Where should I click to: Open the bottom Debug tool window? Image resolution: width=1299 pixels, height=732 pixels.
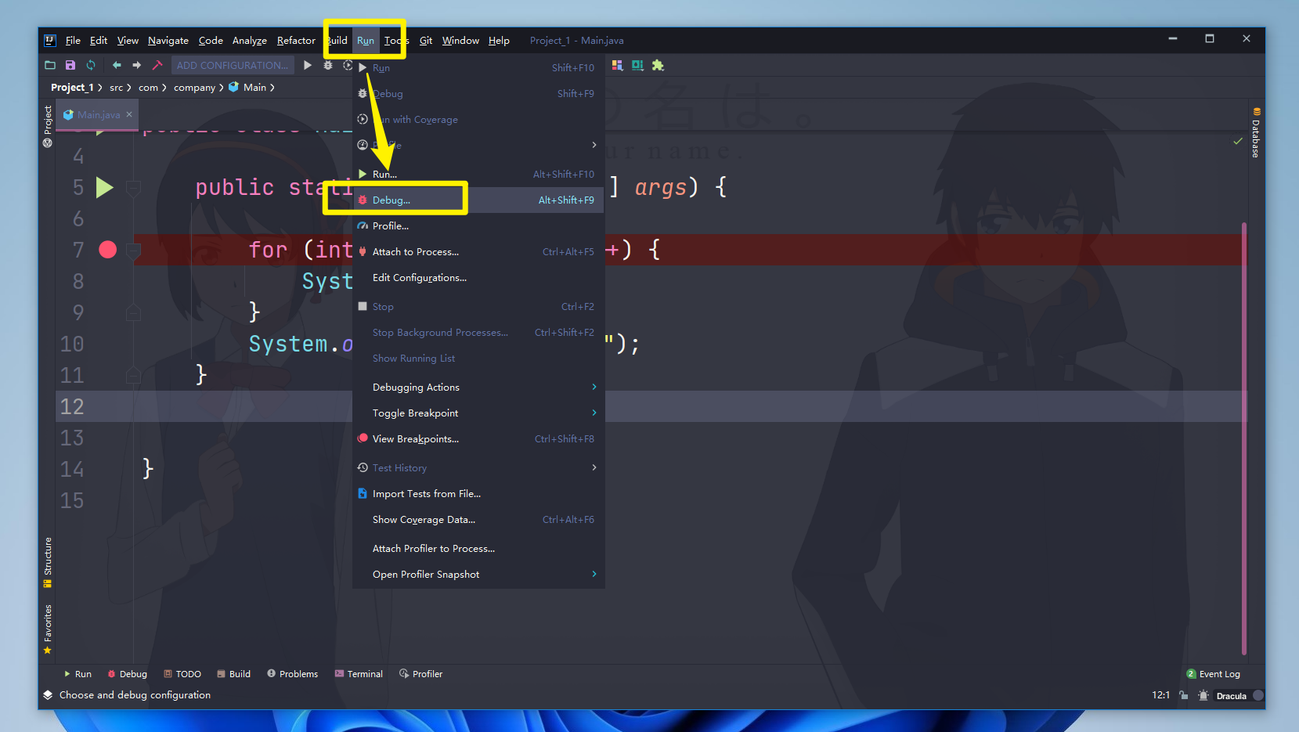point(127,674)
